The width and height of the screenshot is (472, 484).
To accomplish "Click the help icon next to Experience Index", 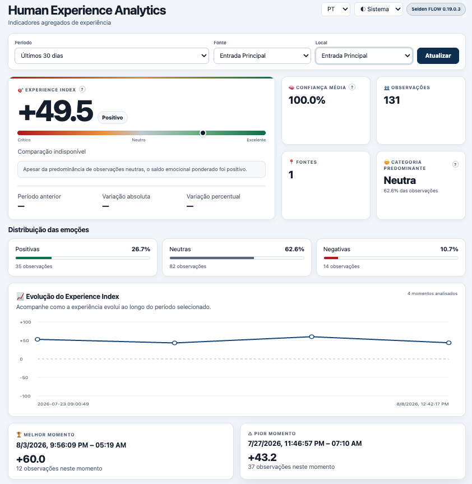I will tap(82, 90).
